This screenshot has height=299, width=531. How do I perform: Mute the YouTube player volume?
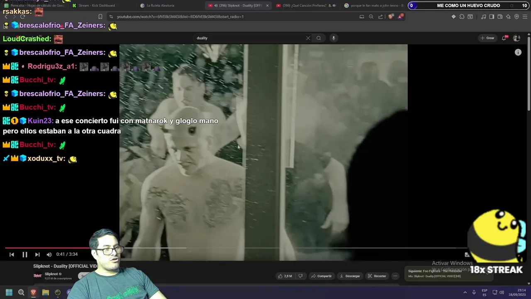[49, 255]
